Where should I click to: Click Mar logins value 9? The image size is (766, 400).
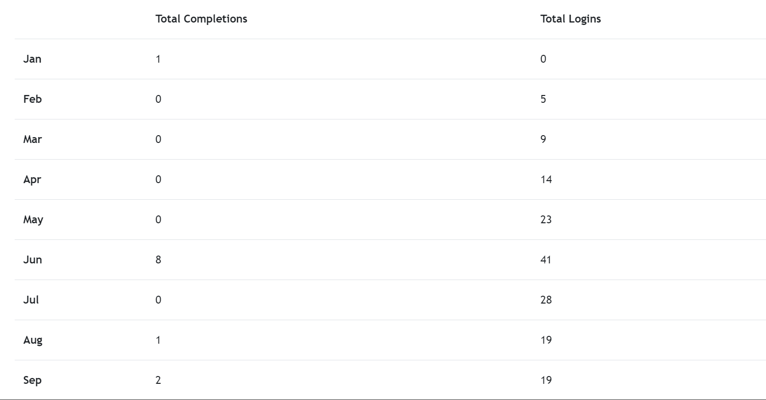coord(543,139)
